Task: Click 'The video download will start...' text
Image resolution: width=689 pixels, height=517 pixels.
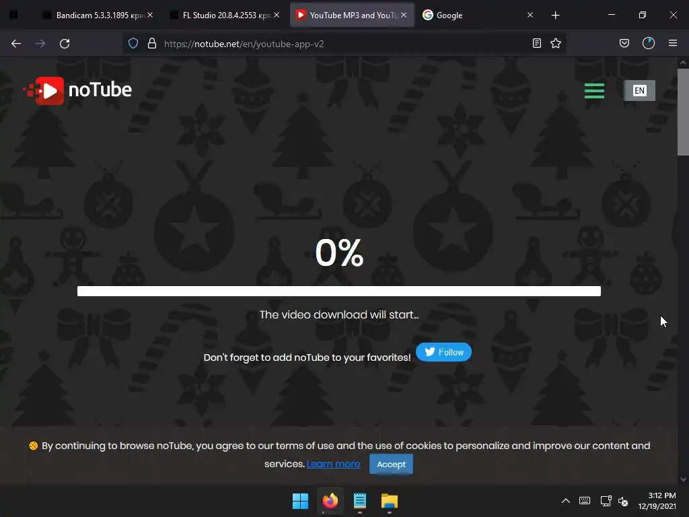Action: pos(339,315)
